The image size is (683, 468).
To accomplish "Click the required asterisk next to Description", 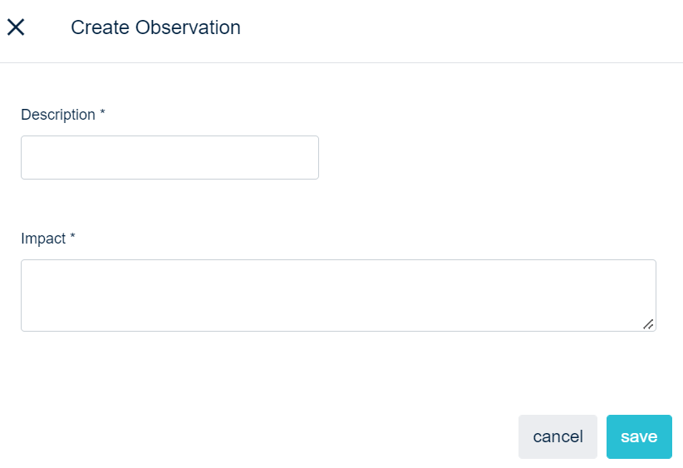I will point(102,115).
